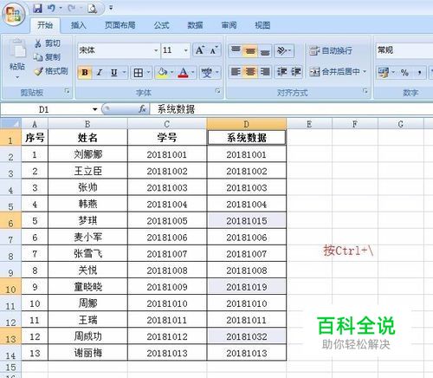The image size is (433, 378).
Task: Toggle Bold formatting
Action: point(85,72)
